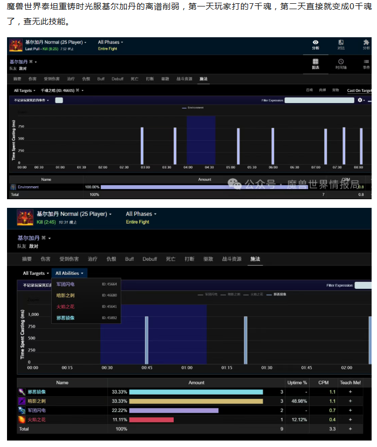The height and width of the screenshot is (447, 377).
Task: Open the 伤害 tab in the Kill (2:45) log
Action: pyautogui.click(x=45, y=259)
